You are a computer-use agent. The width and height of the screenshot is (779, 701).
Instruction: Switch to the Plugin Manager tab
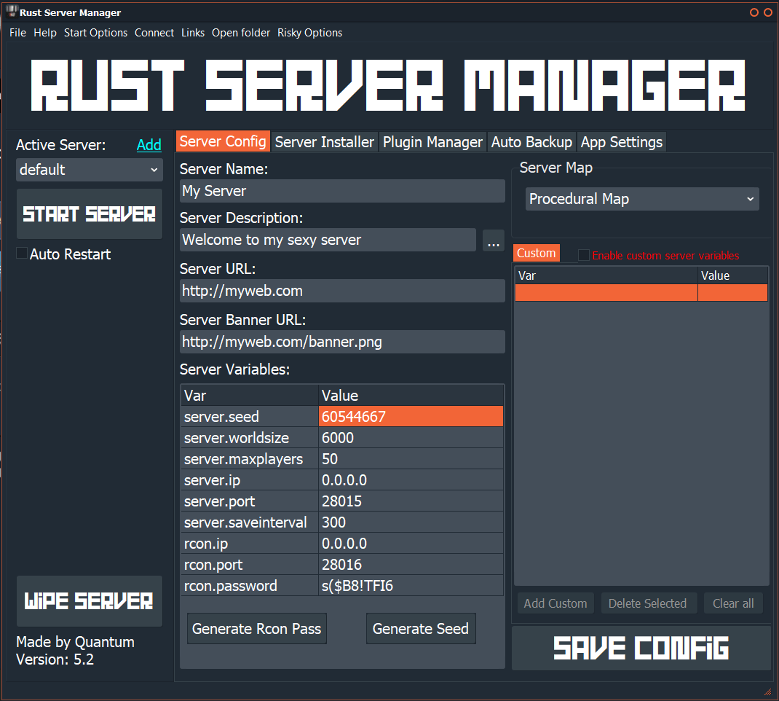pyautogui.click(x=432, y=142)
